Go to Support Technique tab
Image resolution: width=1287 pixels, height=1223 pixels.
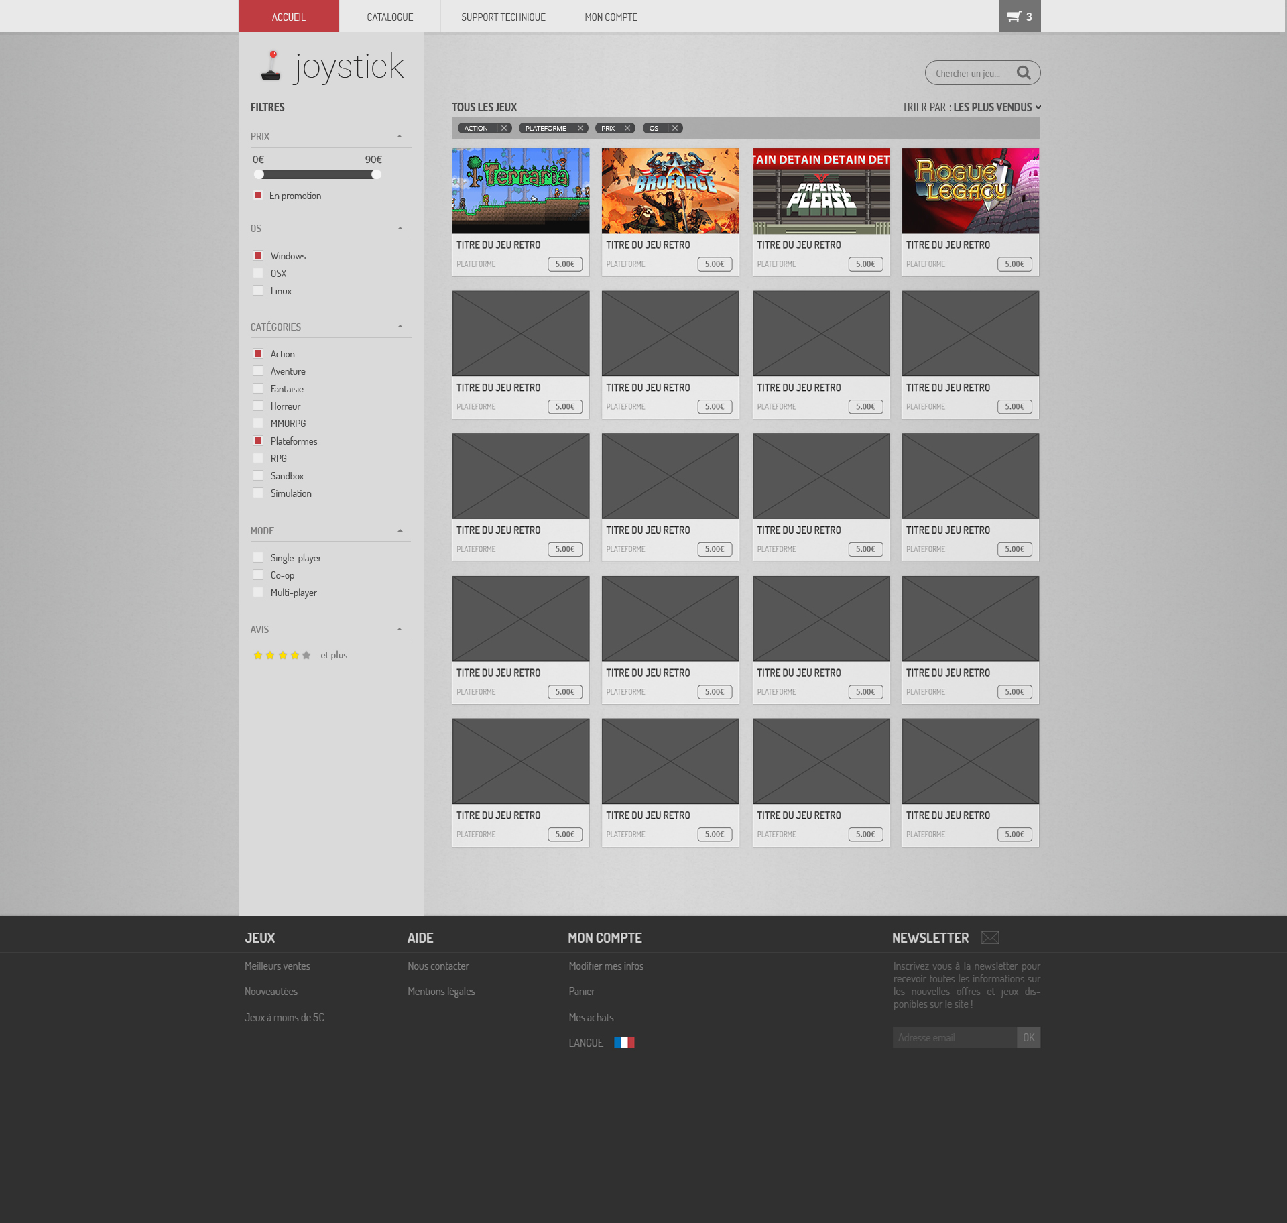(503, 17)
